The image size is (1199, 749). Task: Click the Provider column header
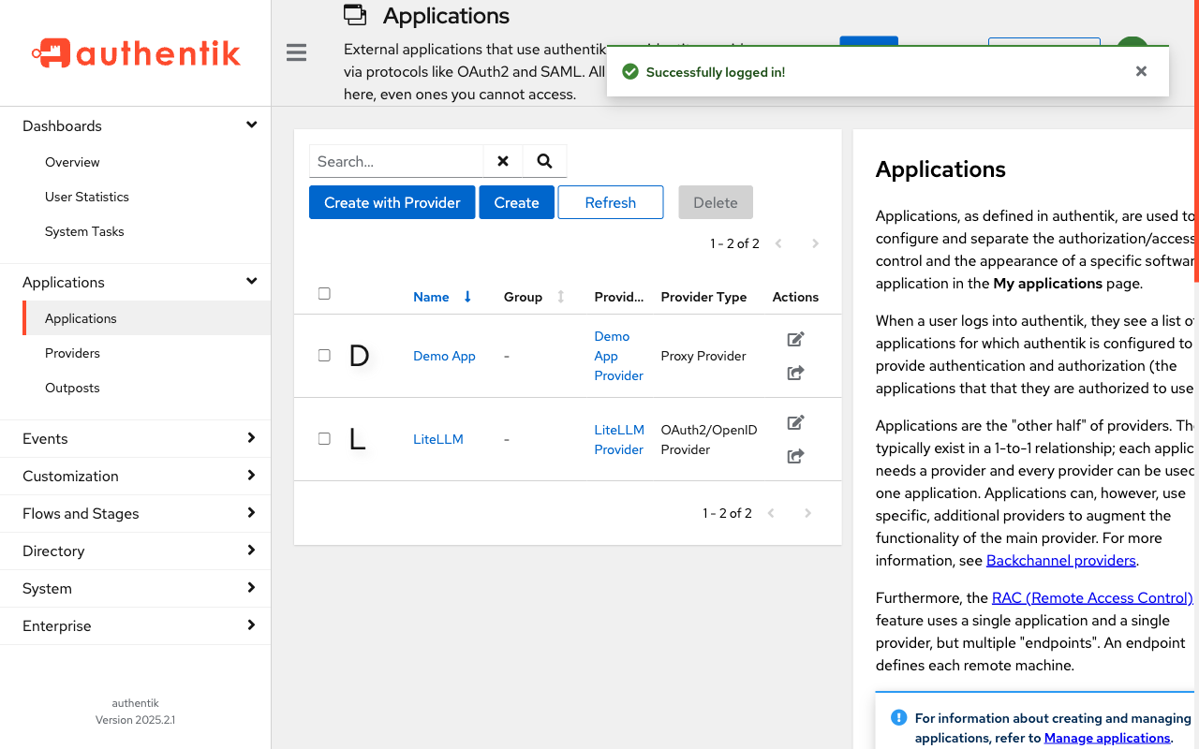click(619, 297)
